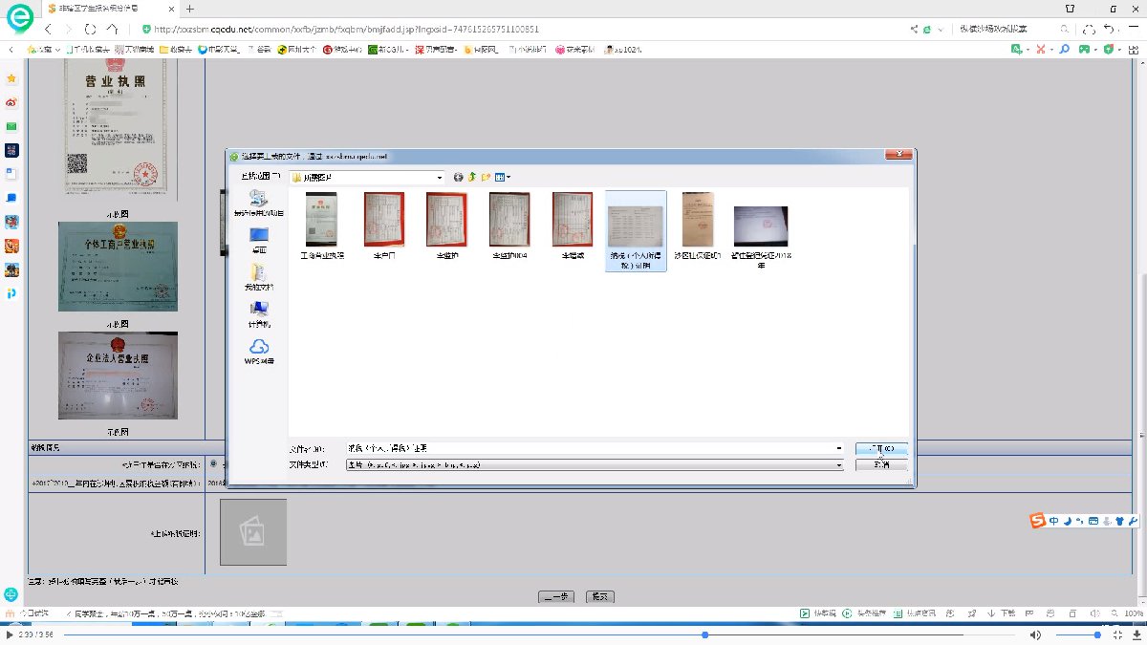
Task: Mute the video volume speaker icon
Action: pyautogui.click(x=1035, y=634)
